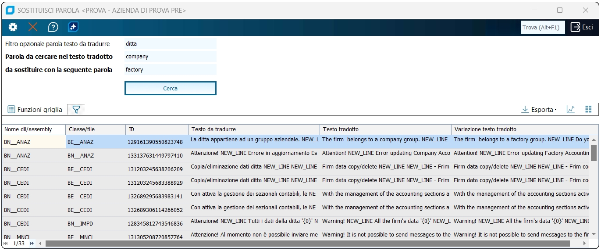Viewport: 601px width, 251px height.
Task: Select ID cell 131203245683388929
Action: [157, 183]
